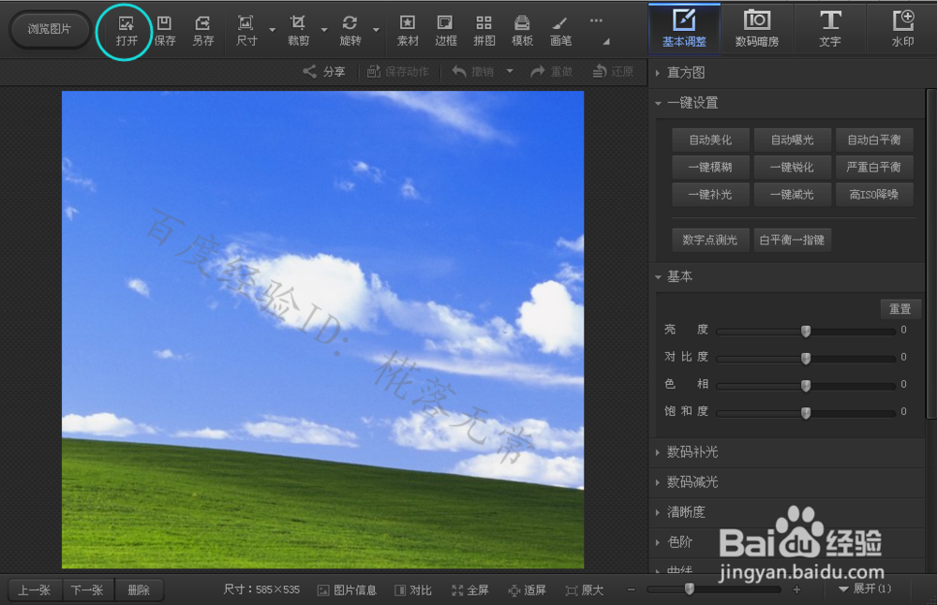Click 保存动作 save action icon
Screen dimensions: 937x605
pos(397,72)
